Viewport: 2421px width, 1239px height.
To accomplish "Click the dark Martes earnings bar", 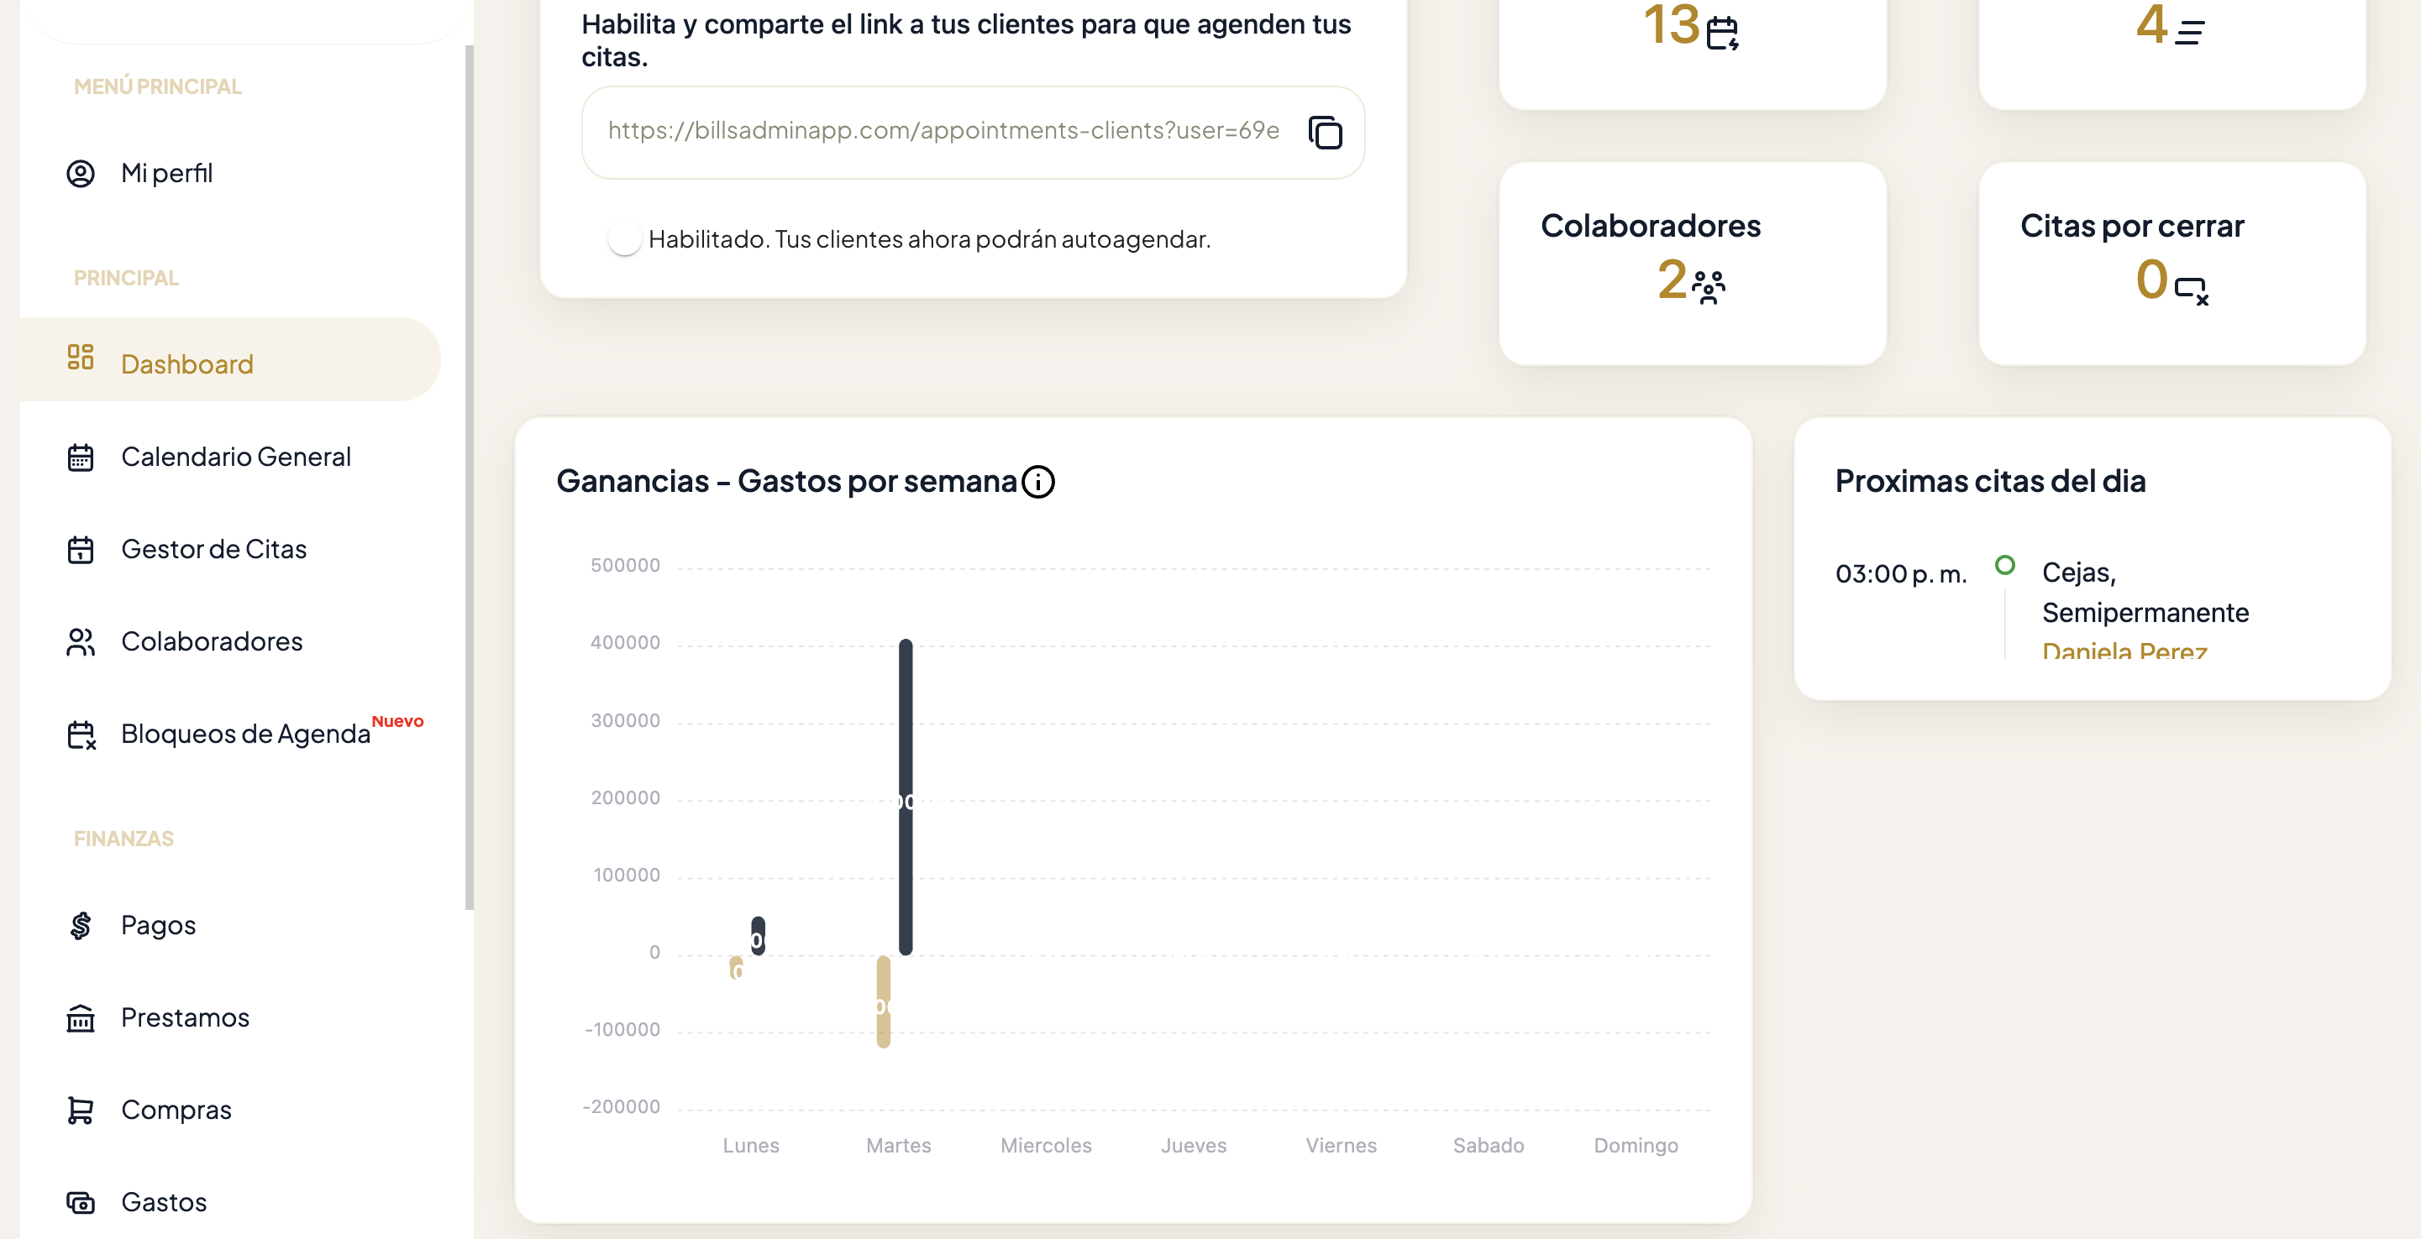I will pos(905,797).
